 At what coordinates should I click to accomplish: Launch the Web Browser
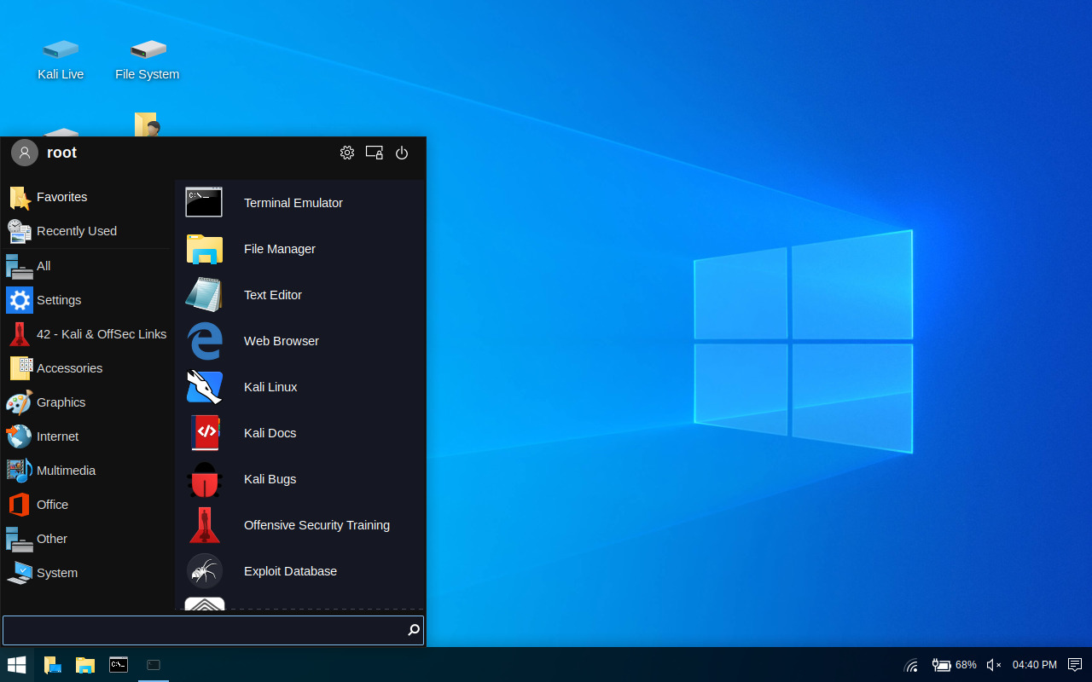click(282, 341)
